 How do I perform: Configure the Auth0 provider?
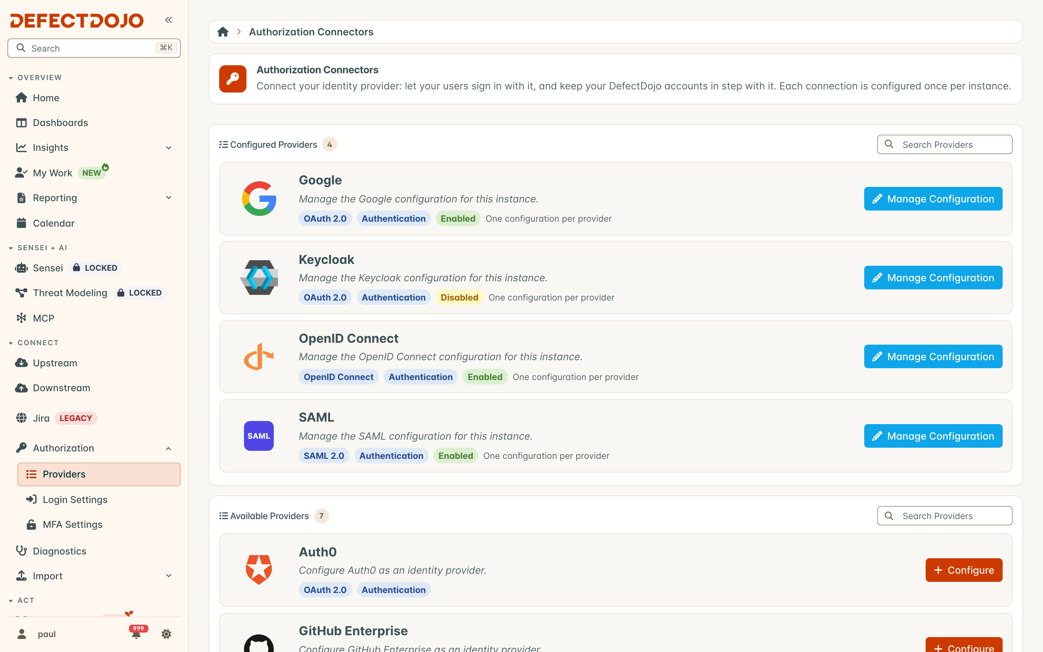[964, 570]
